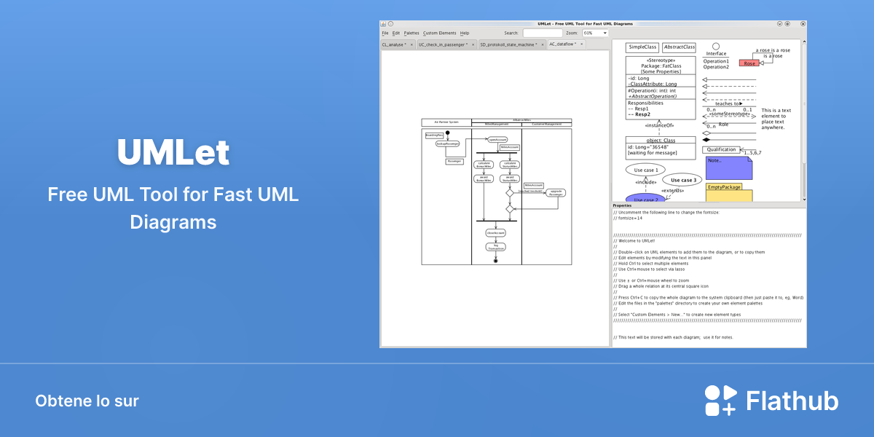
Task: Select the yellow EmptyPackage palette element
Action: [x=728, y=192]
